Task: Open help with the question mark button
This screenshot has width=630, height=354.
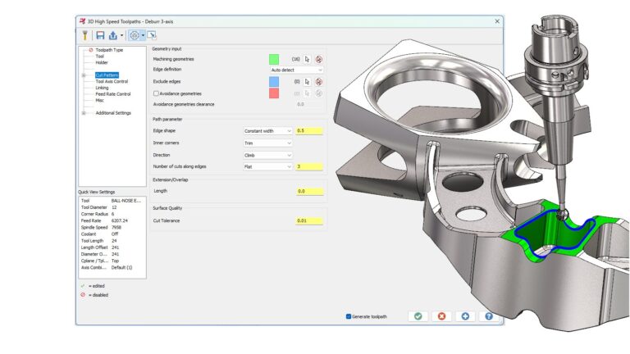Action: coord(489,315)
